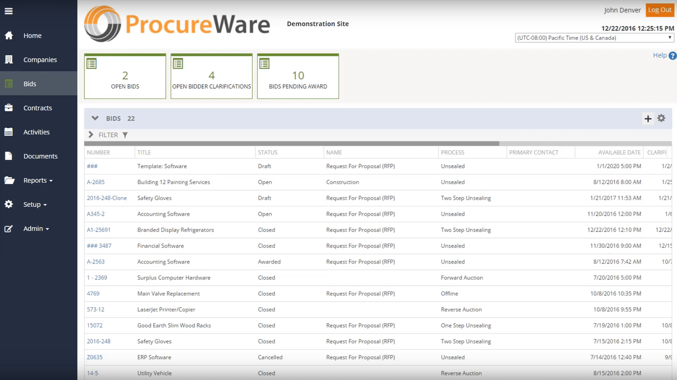
Task: Click the Log Out button
Action: 659,10
